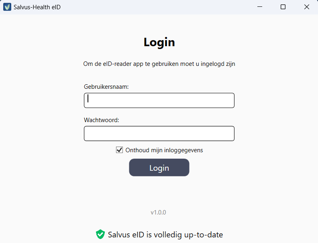Click the 'Onthoud mijn inloggegevens' checkbox label text
The height and width of the screenshot is (243, 318).
(164, 150)
